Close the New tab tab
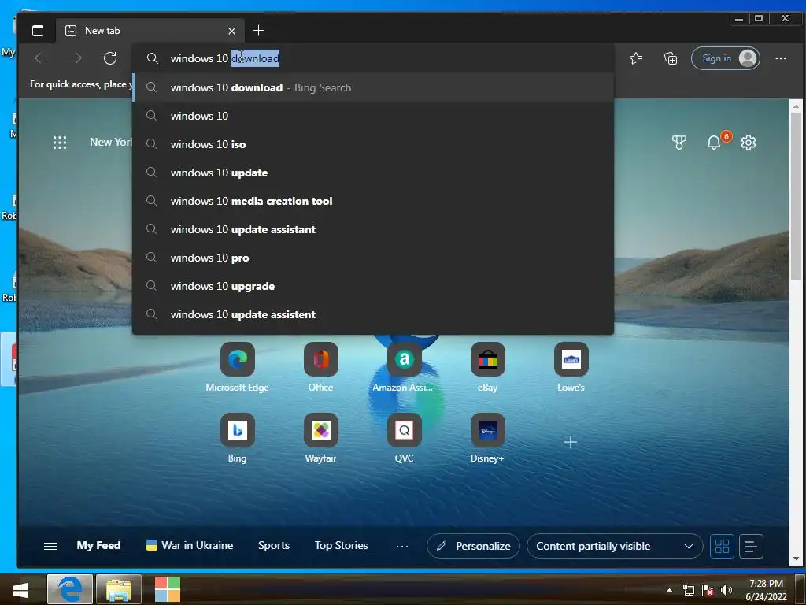806x605 pixels. (x=232, y=31)
